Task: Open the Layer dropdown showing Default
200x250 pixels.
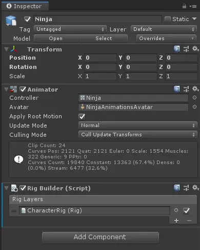Action: pyautogui.click(x=164, y=29)
